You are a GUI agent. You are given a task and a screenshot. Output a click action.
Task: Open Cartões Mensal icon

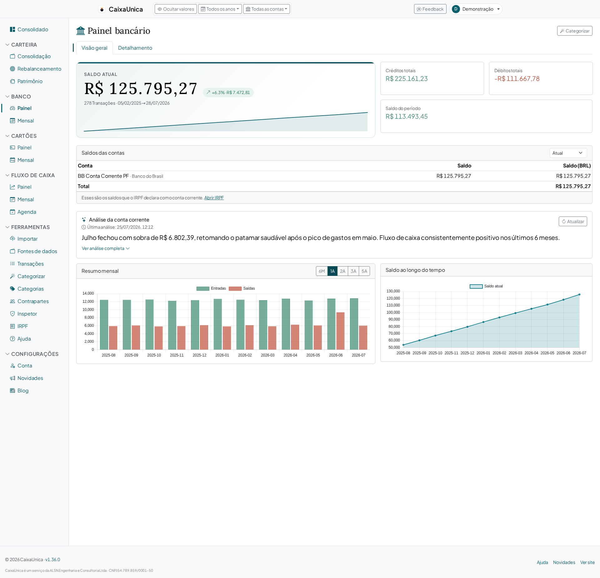tap(12, 160)
